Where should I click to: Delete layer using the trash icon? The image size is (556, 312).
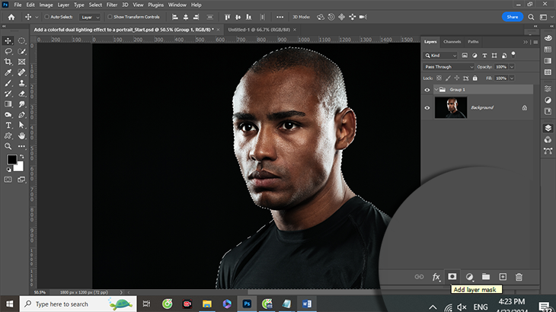(x=519, y=277)
